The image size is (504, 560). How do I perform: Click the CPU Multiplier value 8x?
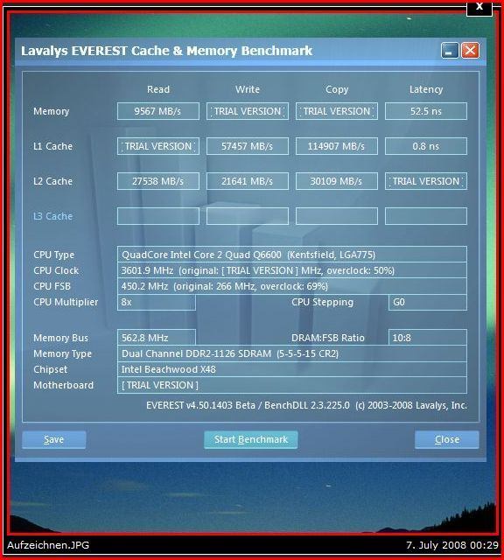point(157,302)
